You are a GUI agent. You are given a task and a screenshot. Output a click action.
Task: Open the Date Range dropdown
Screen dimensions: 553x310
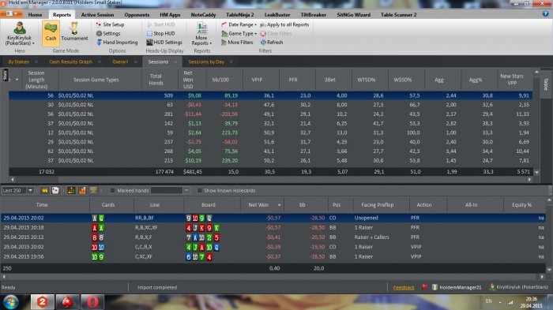(239, 24)
